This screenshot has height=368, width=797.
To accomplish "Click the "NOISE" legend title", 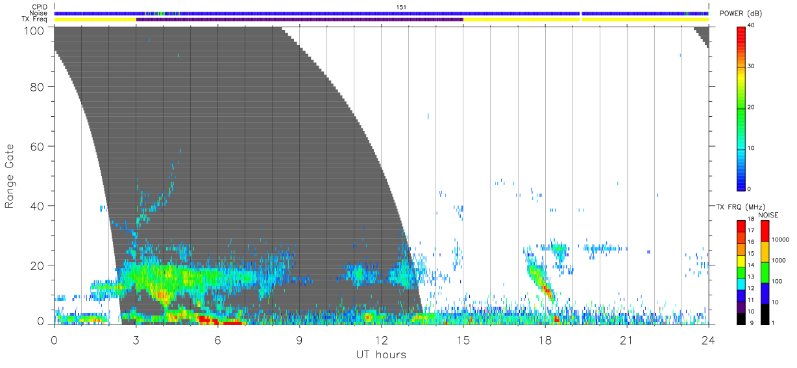I will [x=768, y=215].
